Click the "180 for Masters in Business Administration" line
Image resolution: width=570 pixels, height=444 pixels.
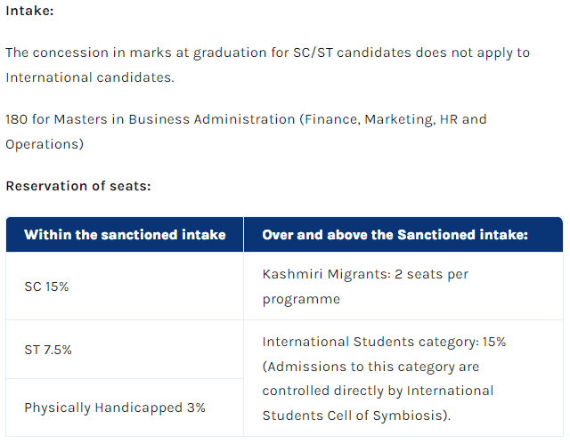[x=150, y=119]
